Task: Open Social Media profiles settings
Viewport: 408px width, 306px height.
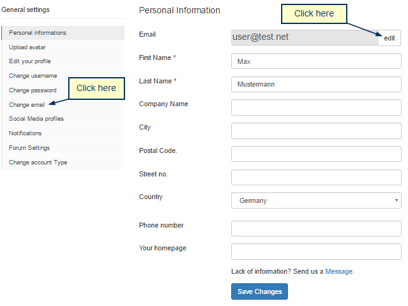Action: 63,119
